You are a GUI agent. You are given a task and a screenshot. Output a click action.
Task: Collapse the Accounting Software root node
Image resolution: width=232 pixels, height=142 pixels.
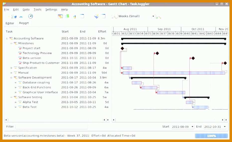pyautogui.click(x=7, y=38)
